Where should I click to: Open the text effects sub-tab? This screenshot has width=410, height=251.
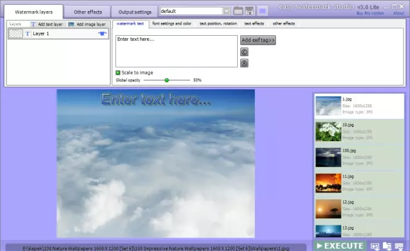click(254, 23)
